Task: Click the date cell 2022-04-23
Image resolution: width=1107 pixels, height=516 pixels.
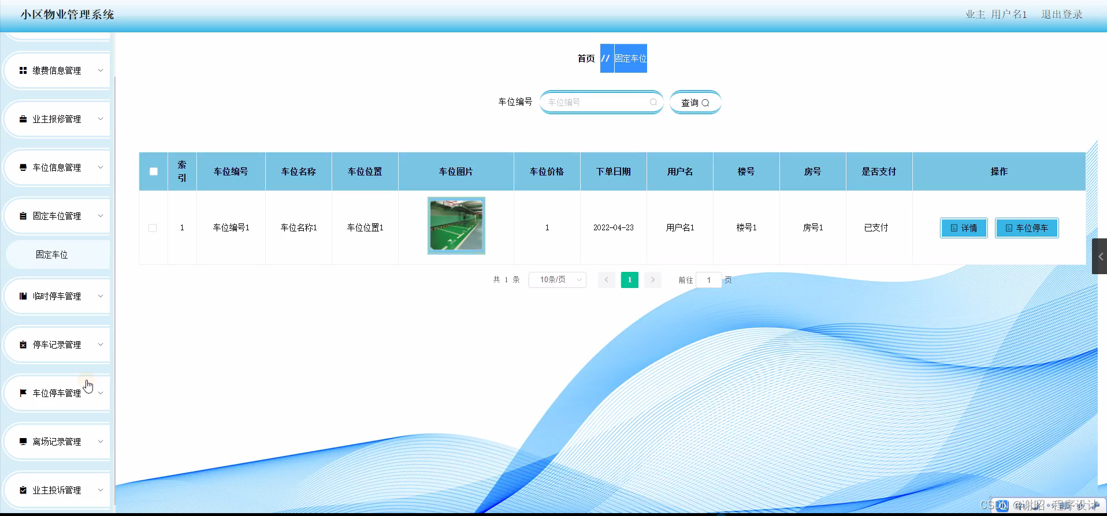Action: click(x=614, y=228)
